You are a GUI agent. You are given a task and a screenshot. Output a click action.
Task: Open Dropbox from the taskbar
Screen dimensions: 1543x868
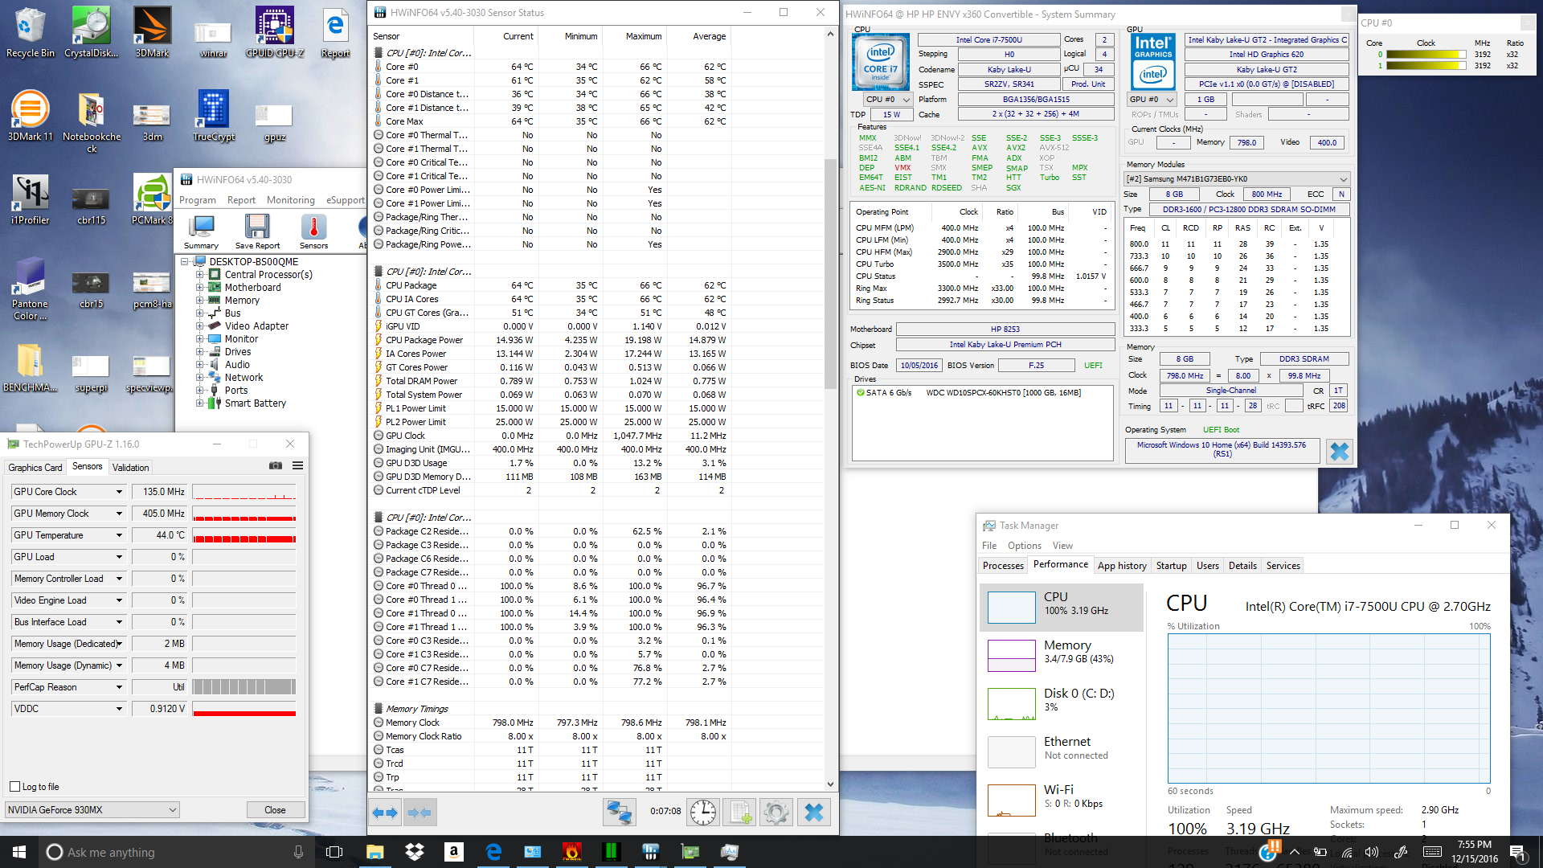415,852
